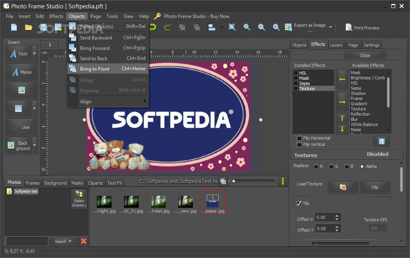Screen dimensions: 410x258
Task: Select White Balance in Available Effects
Action: point(364,124)
